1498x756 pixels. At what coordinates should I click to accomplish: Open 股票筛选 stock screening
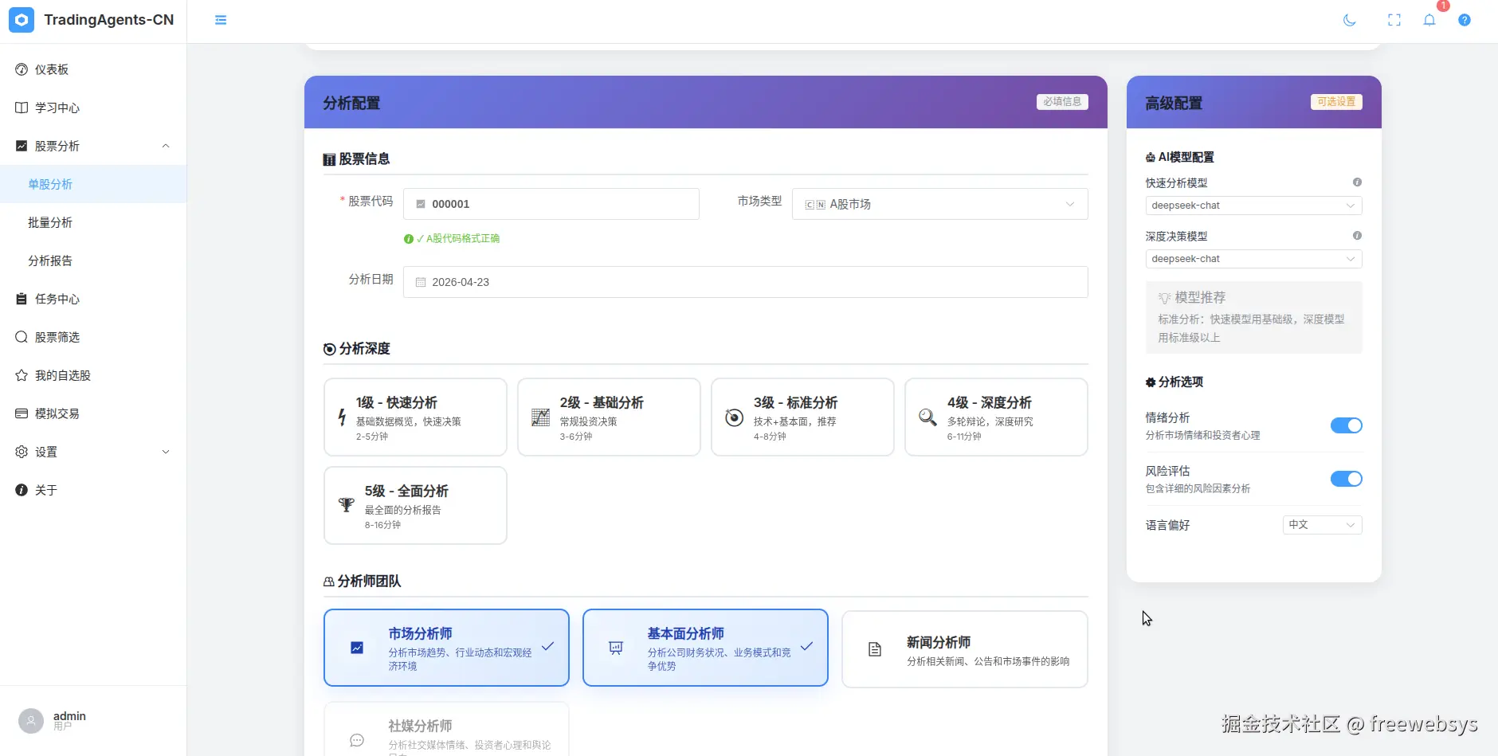pos(56,337)
